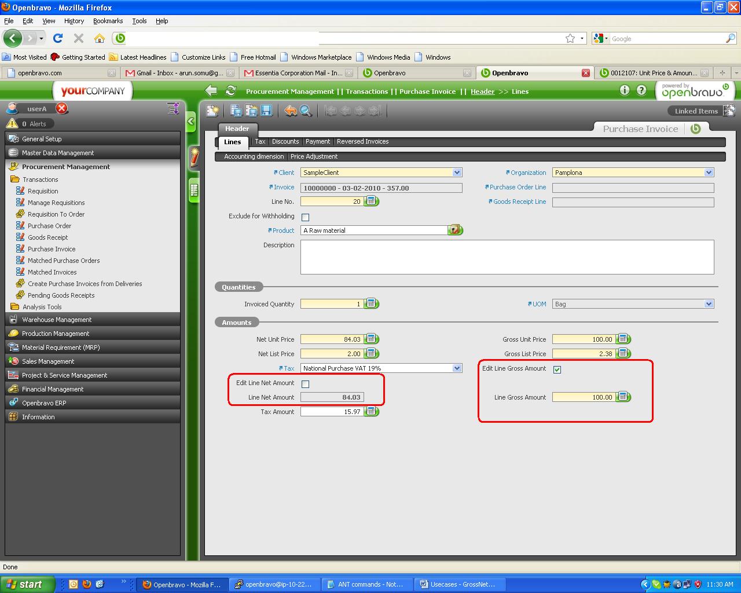The image size is (741, 593).
Task: Open Matched Invoices menu item
Action: pos(52,272)
